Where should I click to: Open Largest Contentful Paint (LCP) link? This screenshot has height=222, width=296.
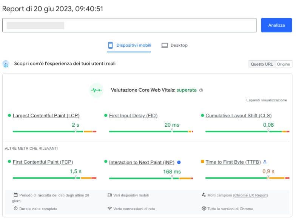[46, 116]
